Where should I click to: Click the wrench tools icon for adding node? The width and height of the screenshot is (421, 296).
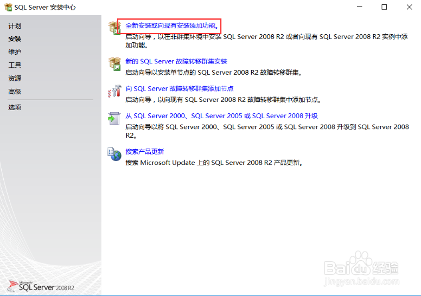[114, 91]
